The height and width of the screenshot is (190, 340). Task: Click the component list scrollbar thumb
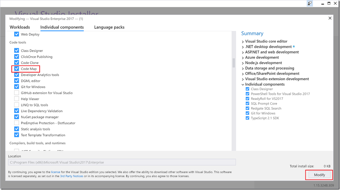click(234, 63)
